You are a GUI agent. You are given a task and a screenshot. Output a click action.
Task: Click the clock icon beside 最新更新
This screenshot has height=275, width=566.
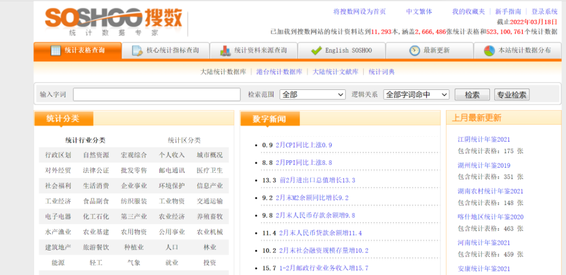point(415,51)
